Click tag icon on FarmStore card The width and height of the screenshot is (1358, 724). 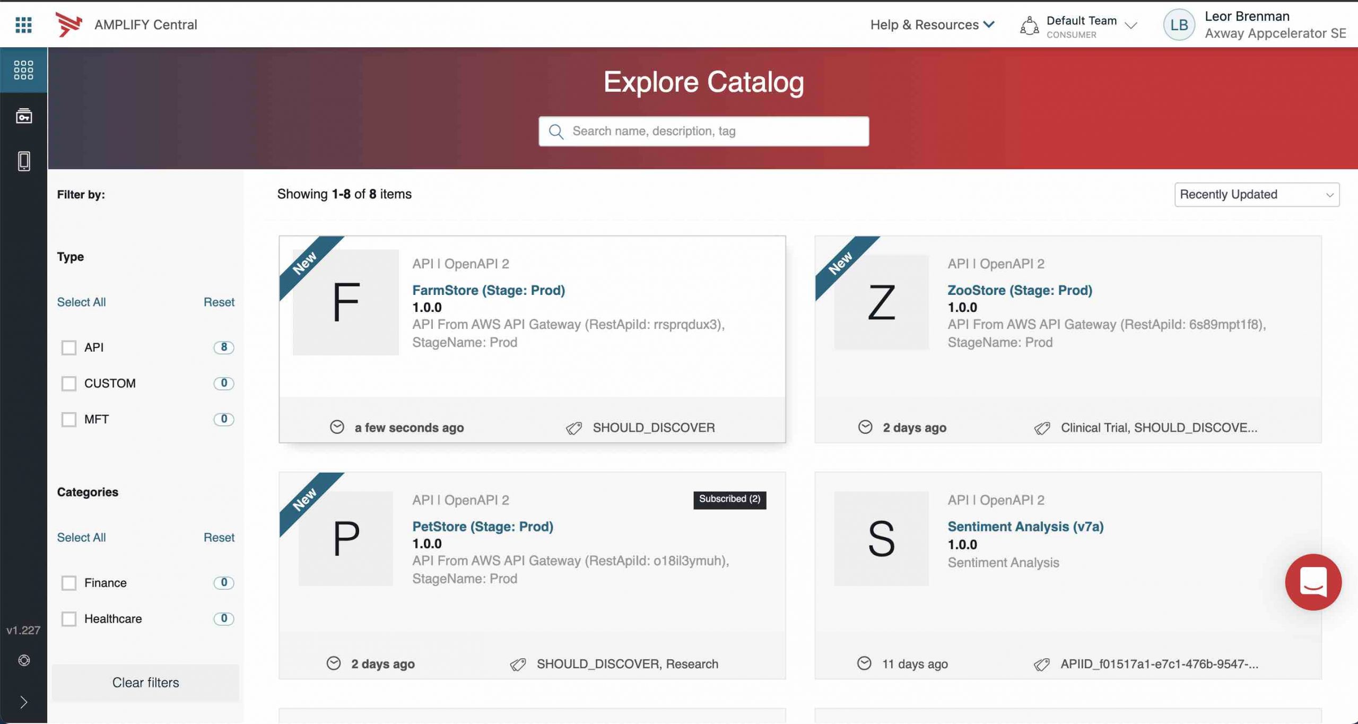coord(574,428)
